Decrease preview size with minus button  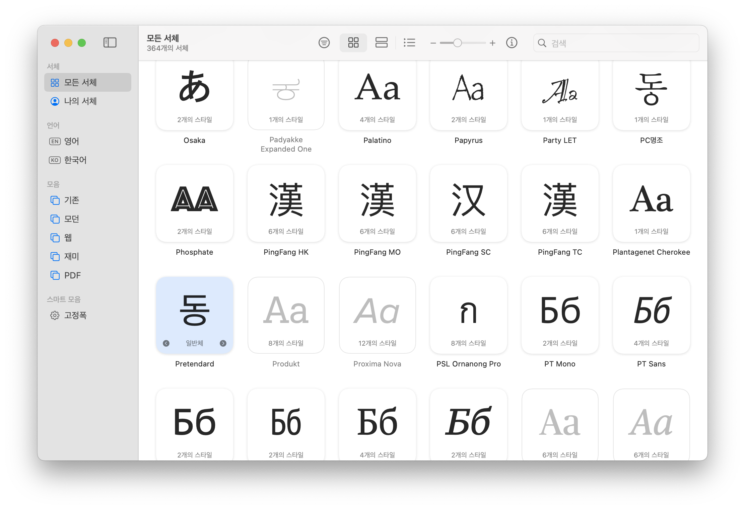(x=433, y=43)
